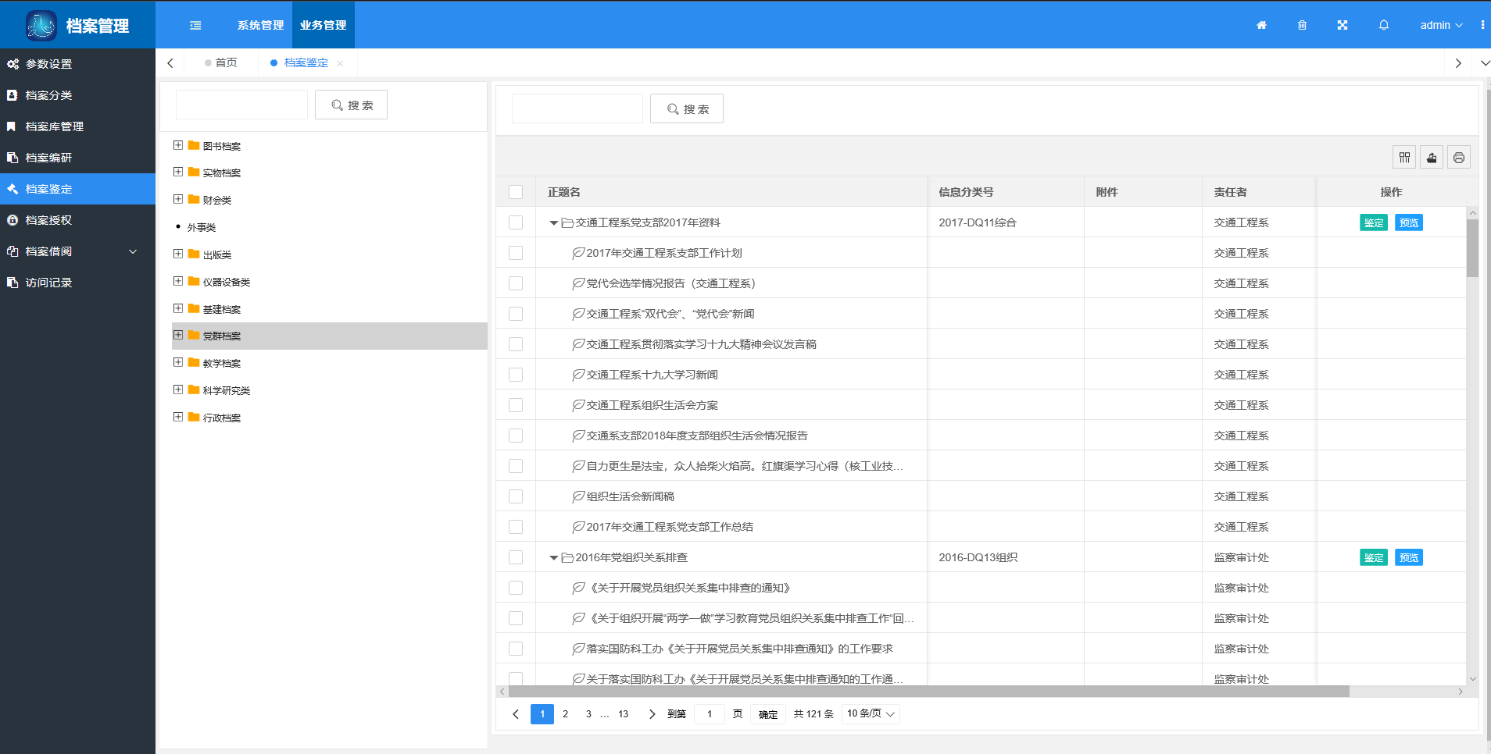Expand the 党群档案 tree node
The image size is (1491, 754).
click(x=177, y=335)
